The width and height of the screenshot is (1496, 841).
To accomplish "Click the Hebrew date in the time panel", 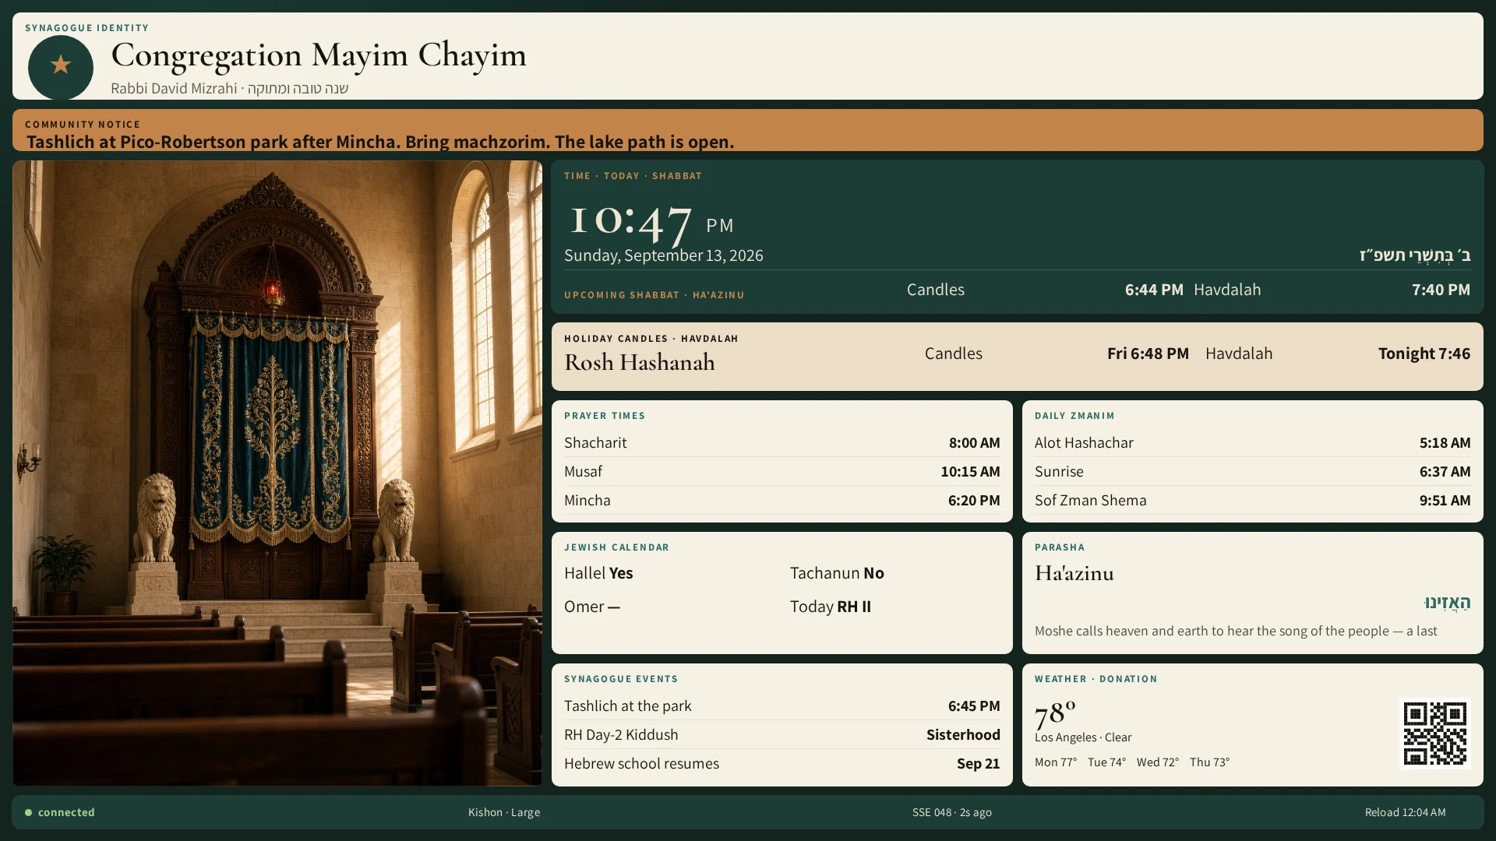I will [x=1415, y=255].
